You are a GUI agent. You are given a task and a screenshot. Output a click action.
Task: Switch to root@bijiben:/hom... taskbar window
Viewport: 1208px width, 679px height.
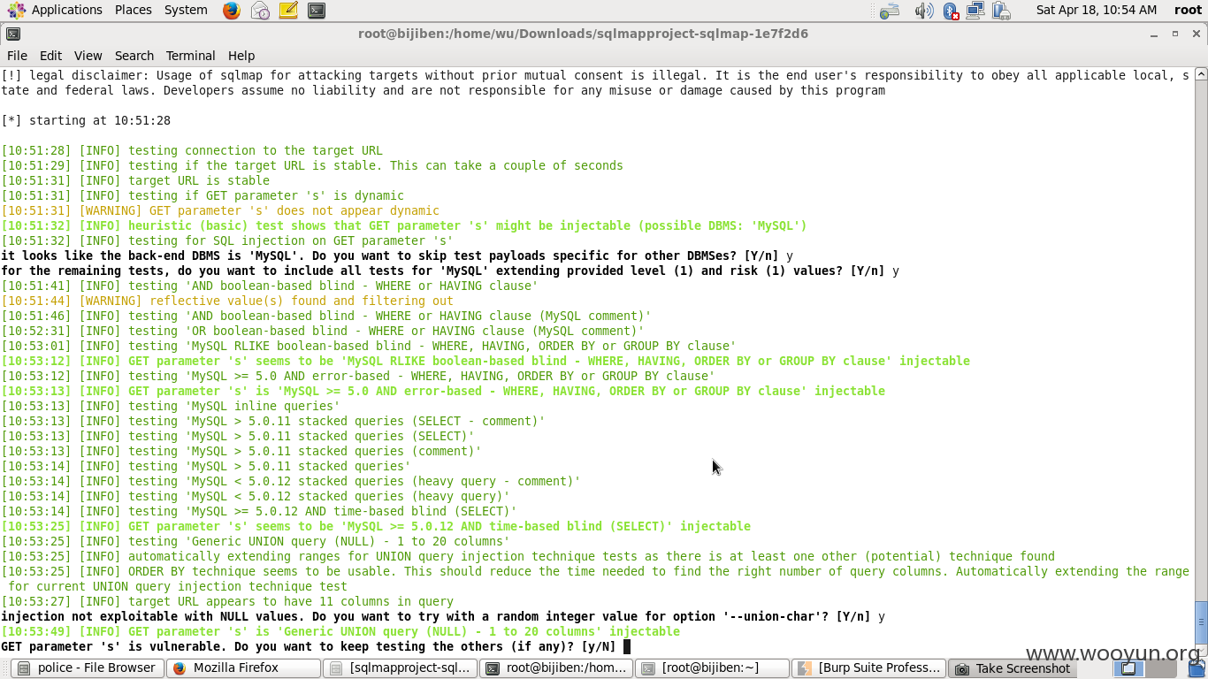(x=556, y=668)
